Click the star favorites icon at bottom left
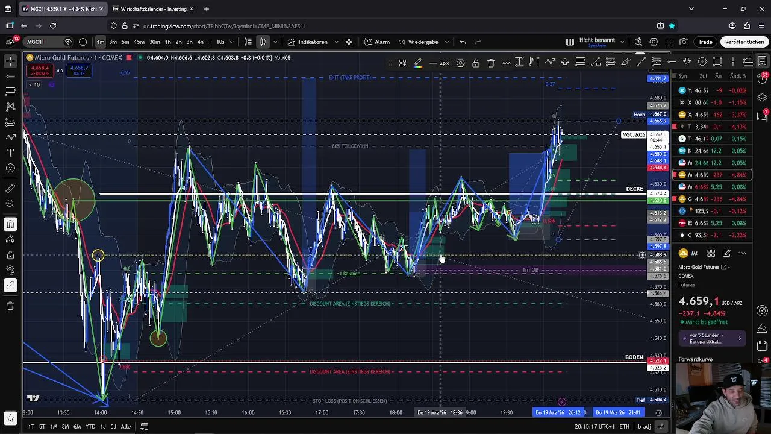The width and height of the screenshot is (771, 434). [10, 418]
